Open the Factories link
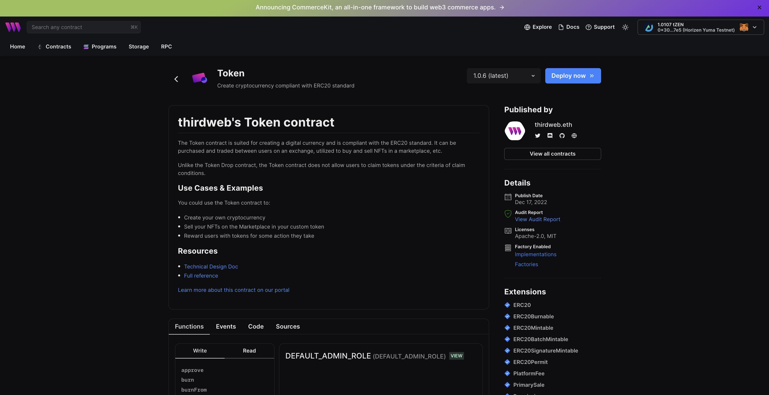This screenshot has height=395, width=769. pyautogui.click(x=526, y=264)
